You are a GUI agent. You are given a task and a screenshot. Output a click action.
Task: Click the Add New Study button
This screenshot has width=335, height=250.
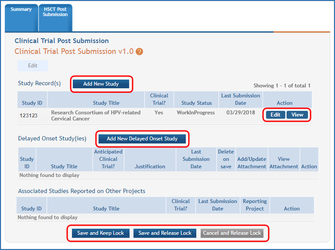click(x=101, y=84)
